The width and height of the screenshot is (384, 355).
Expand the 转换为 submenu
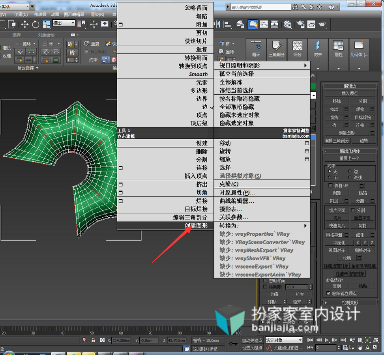click(x=262, y=226)
